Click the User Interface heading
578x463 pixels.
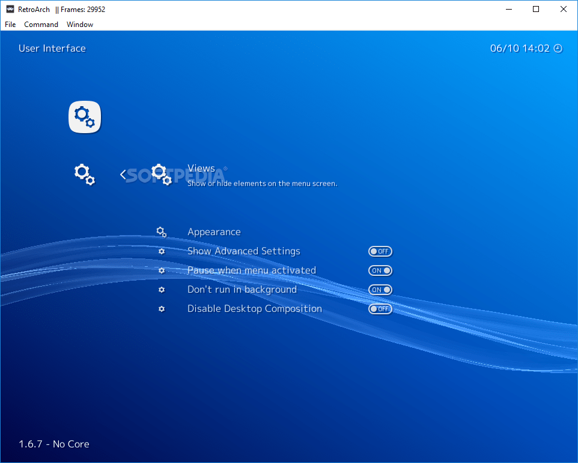point(52,48)
